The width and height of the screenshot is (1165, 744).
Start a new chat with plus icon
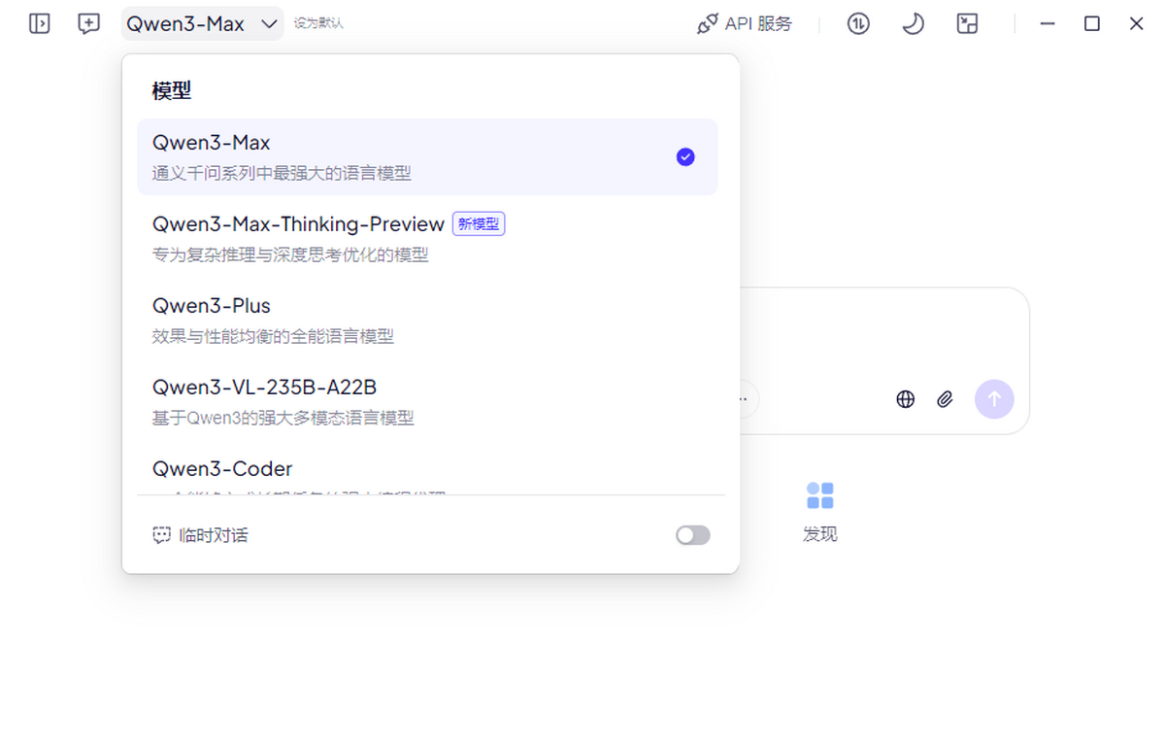(x=89, y=24)
